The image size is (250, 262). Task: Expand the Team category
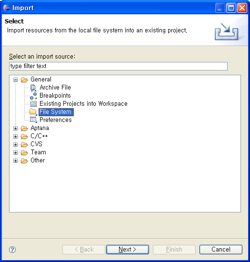pyautogui.click(x=15, y=152)
